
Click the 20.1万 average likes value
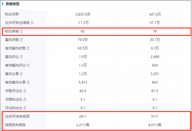click(155, 40)
